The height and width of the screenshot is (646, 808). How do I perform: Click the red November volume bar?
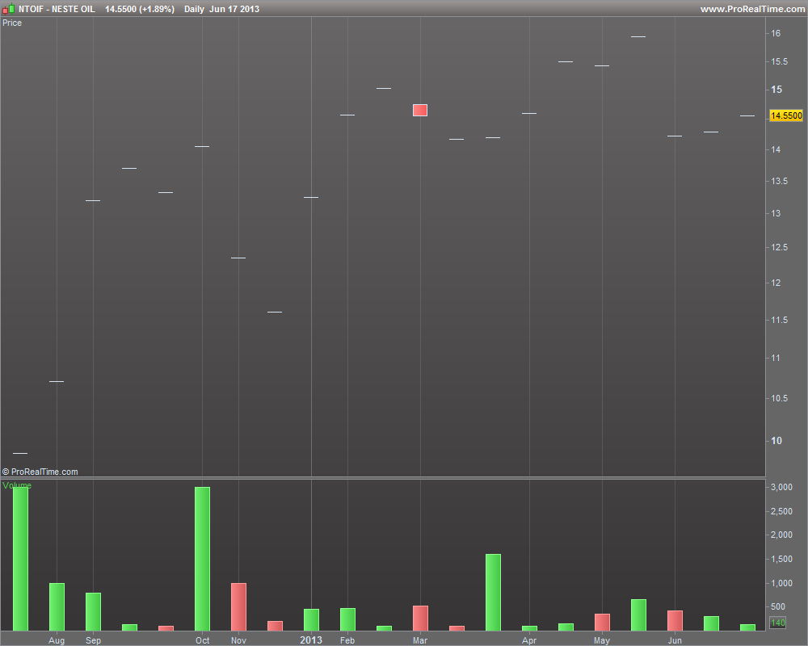pos(238,607)
